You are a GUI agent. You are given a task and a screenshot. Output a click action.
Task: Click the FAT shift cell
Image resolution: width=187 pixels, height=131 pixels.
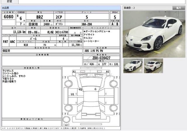pos(6,42)
